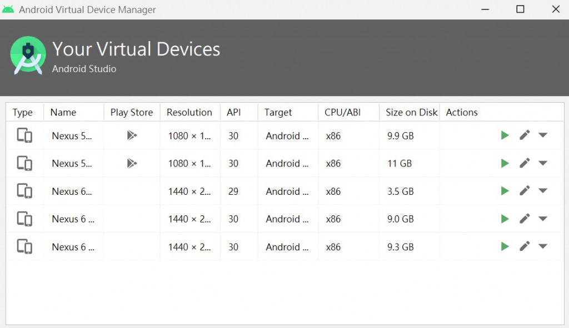Select the 'Nexus 6...' name in 3.5 GB row
This screenshot has height=328, width=569.
[72, 191]
